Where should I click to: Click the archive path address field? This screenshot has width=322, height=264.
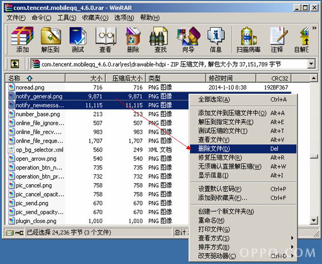click(x=169, y=64)
